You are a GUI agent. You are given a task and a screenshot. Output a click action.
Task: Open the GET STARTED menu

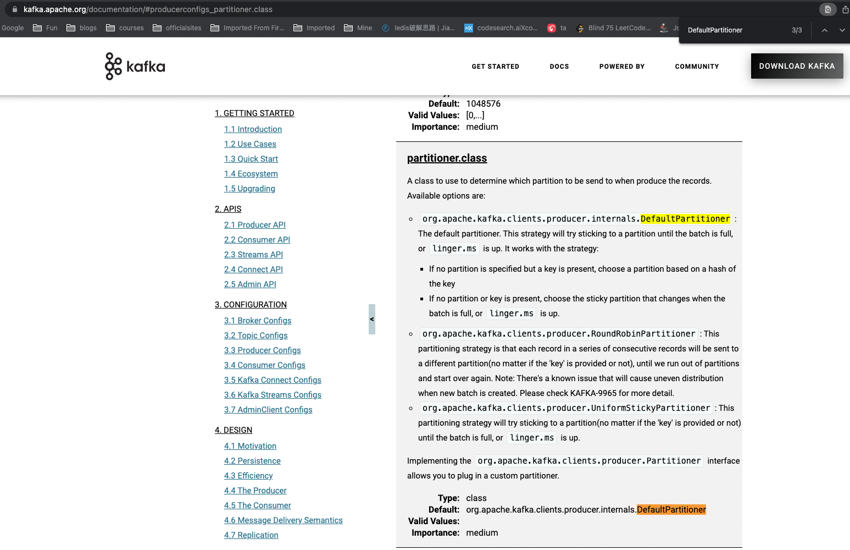495,67
